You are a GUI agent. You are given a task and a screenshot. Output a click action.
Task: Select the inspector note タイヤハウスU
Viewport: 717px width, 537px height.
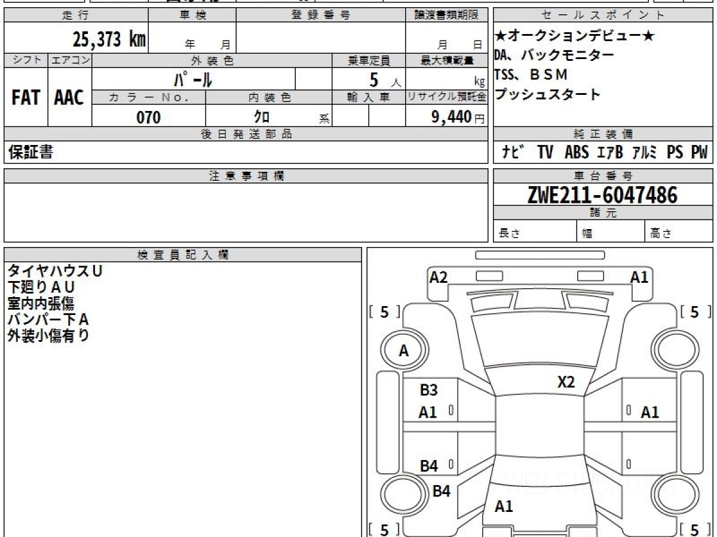pyautogui.click(x=55, y=271)
